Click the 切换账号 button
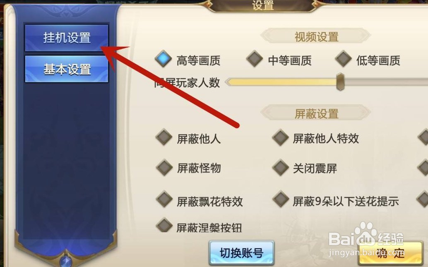 [242, 253]
